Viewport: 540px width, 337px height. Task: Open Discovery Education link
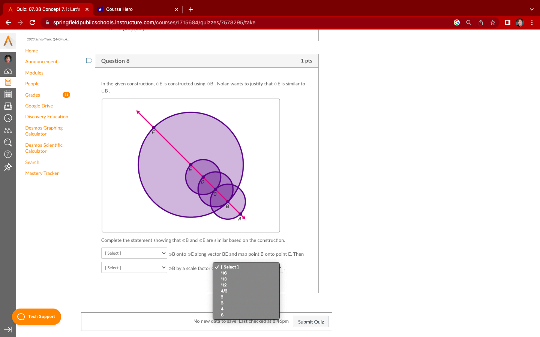[47, 117]
